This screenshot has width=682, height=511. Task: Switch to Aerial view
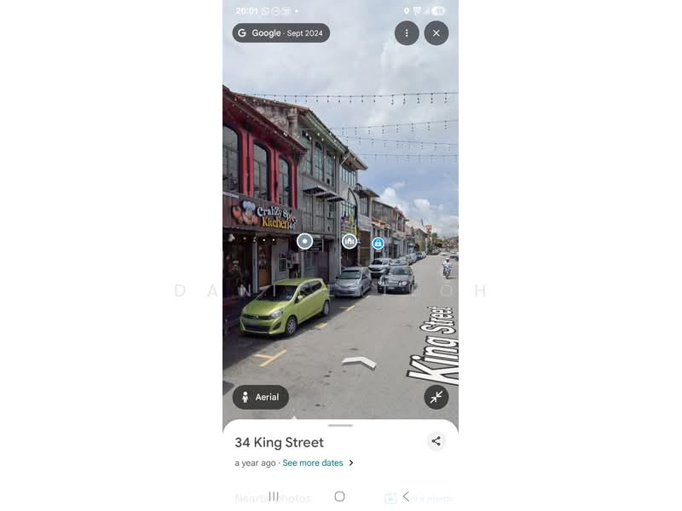pyautogui.click(x=260, y=397)
